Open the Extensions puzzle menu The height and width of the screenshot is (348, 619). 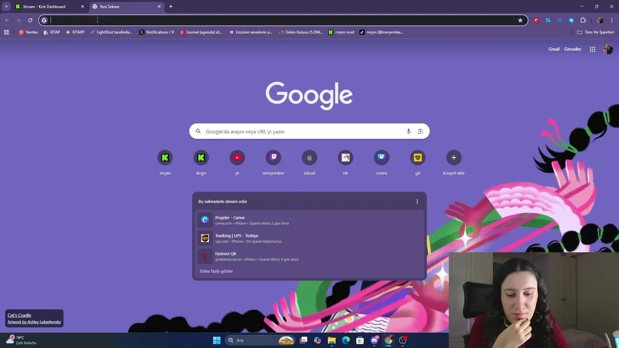tap(583, 20)
